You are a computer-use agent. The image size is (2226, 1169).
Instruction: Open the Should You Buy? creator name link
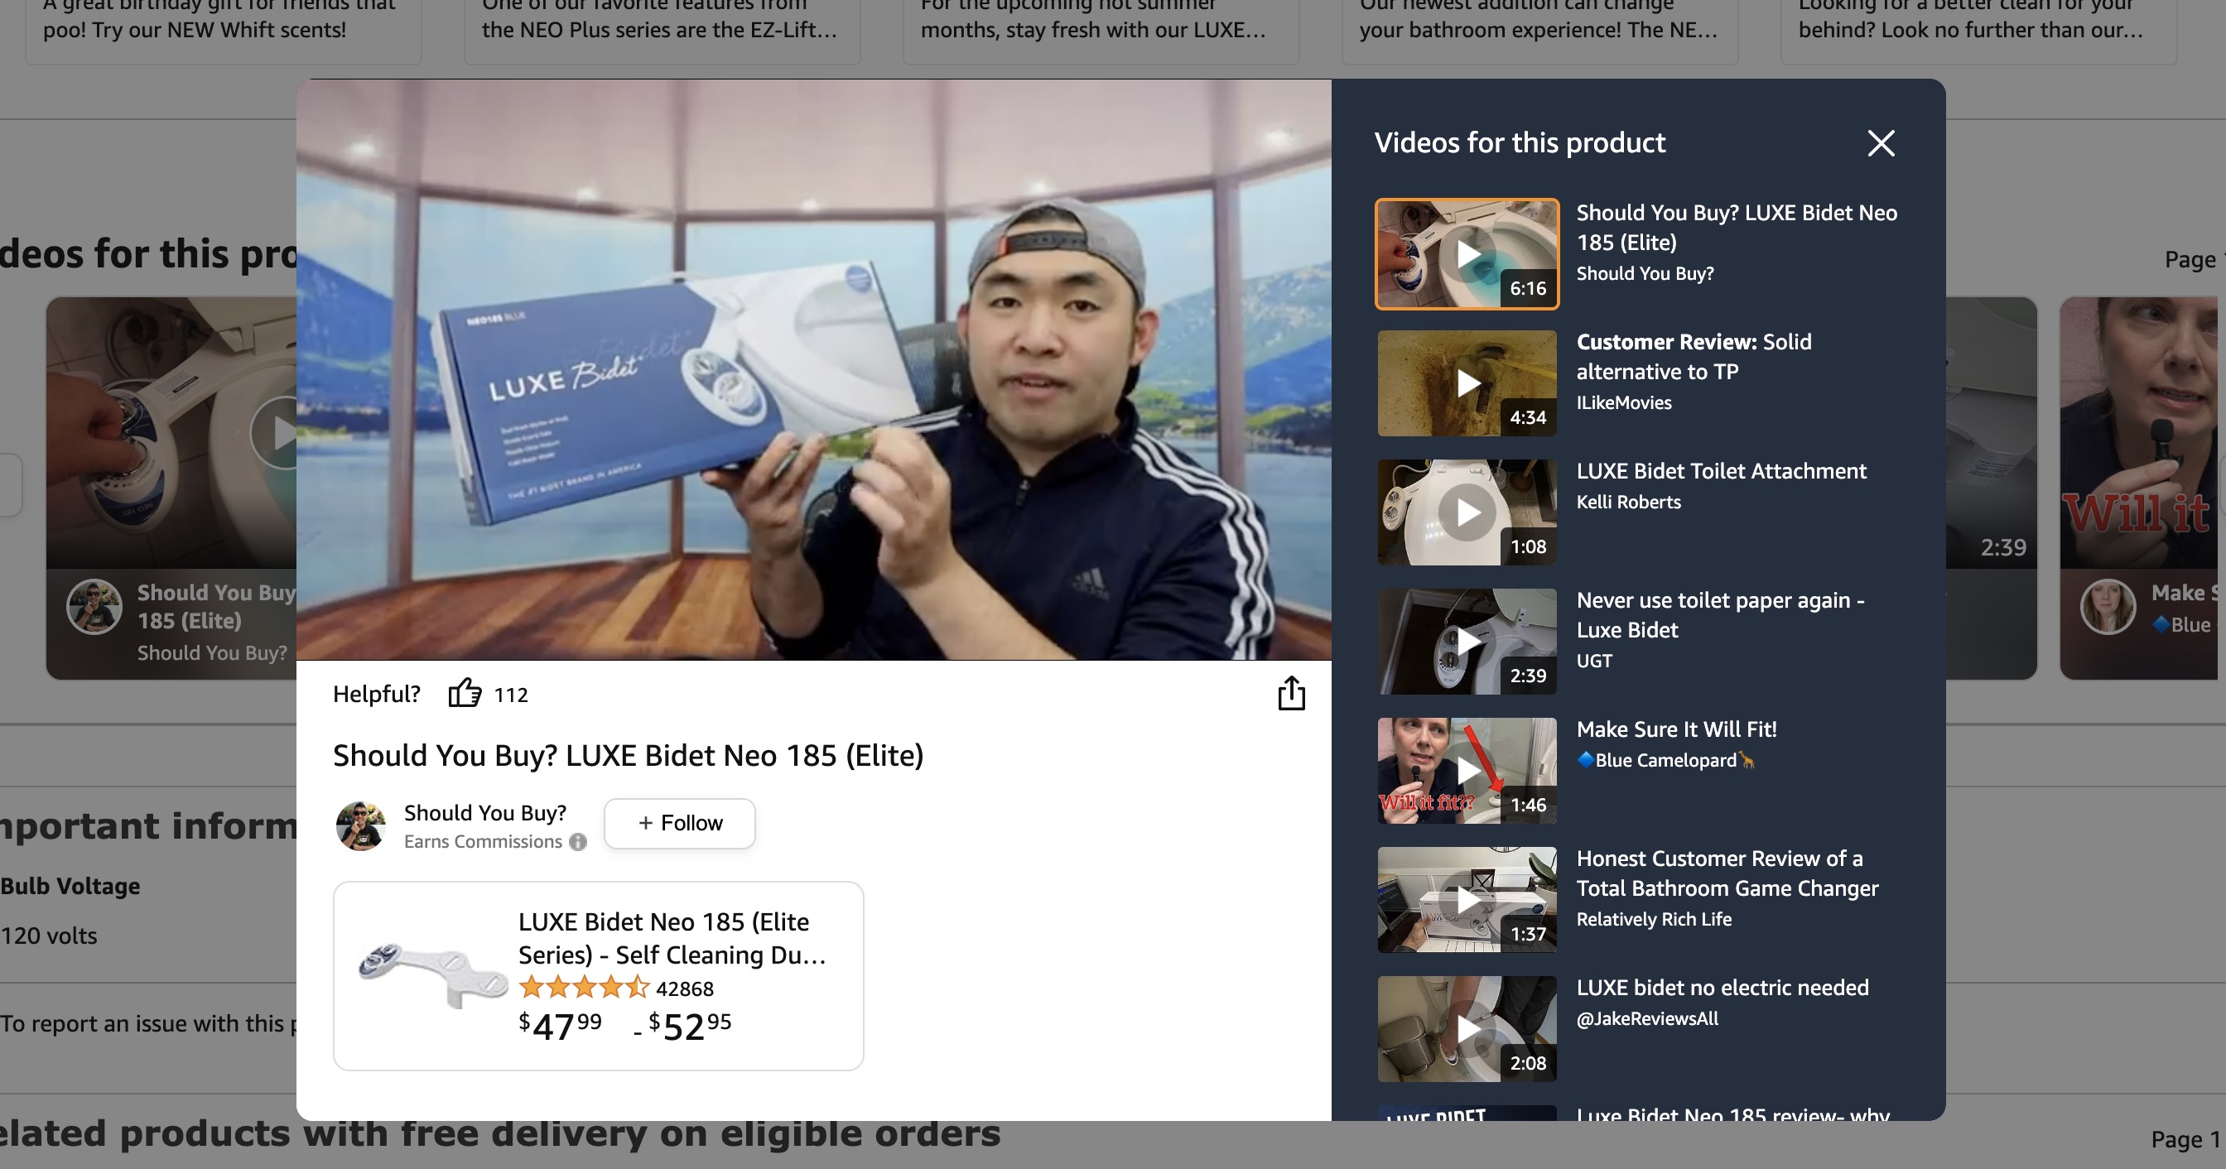pos(484,813)
